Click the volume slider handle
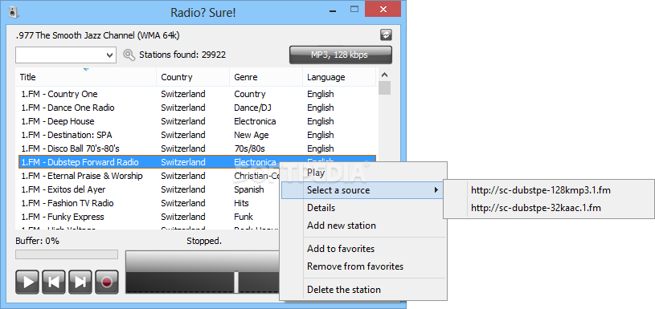This screenshot has height=309, width=655. (236, 282)
